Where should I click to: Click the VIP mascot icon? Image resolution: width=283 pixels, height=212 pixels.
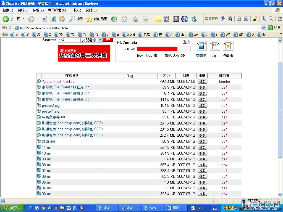coord(214,46)
